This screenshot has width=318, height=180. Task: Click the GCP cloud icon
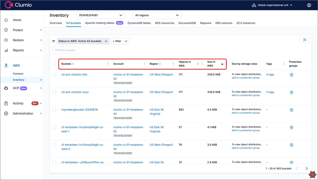click(x=6, y=88)
